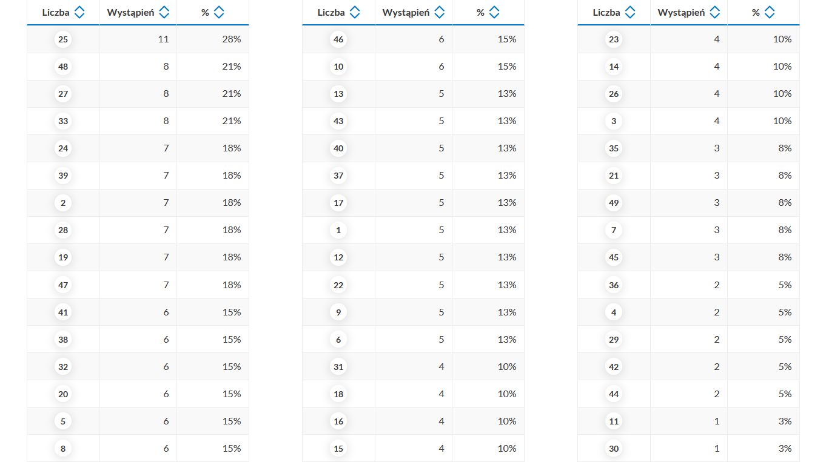
Task: Sort middle table by Liczba arrows
Action: coord(354,12)
